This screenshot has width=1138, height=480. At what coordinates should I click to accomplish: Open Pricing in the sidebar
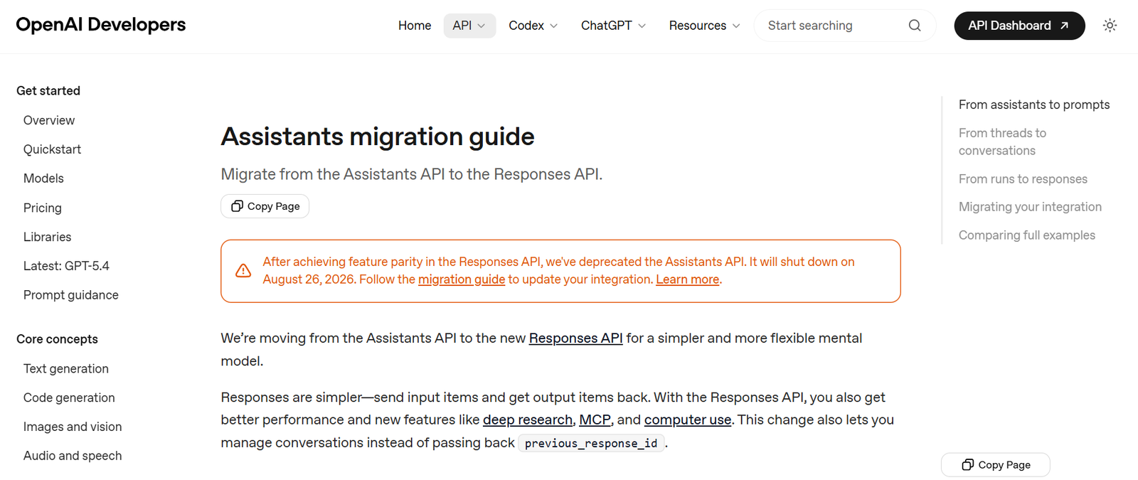pyautogui.click(x=43, y=208)
